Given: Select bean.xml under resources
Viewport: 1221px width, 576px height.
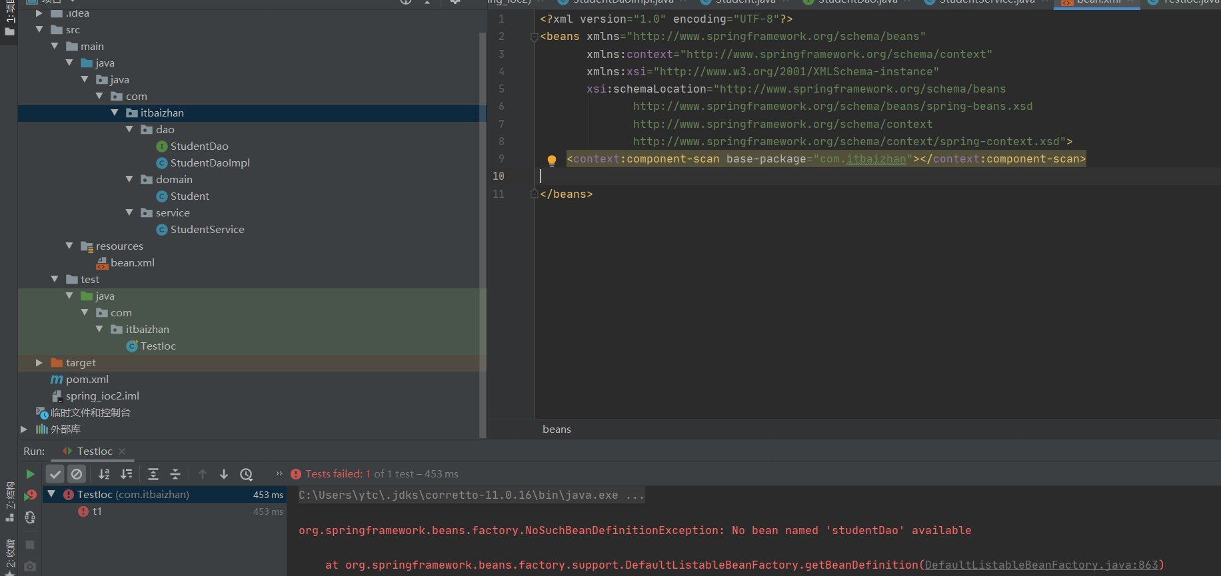Looking at the screenshot, I should pos(133,263).
